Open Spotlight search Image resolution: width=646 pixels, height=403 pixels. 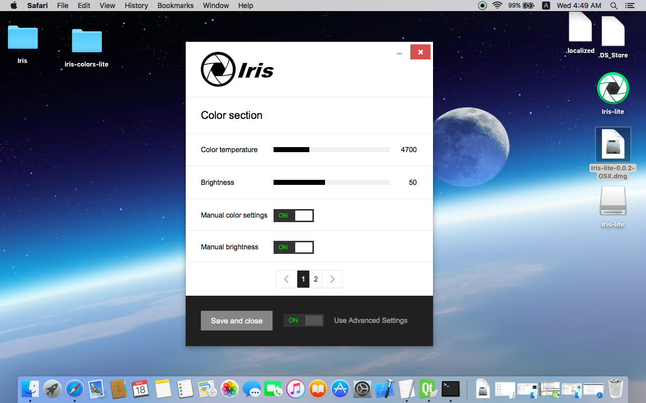pos(614,6)
